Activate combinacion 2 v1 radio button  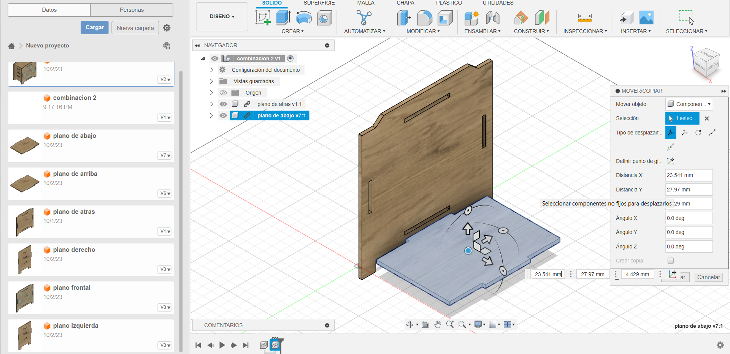(290, 58)
